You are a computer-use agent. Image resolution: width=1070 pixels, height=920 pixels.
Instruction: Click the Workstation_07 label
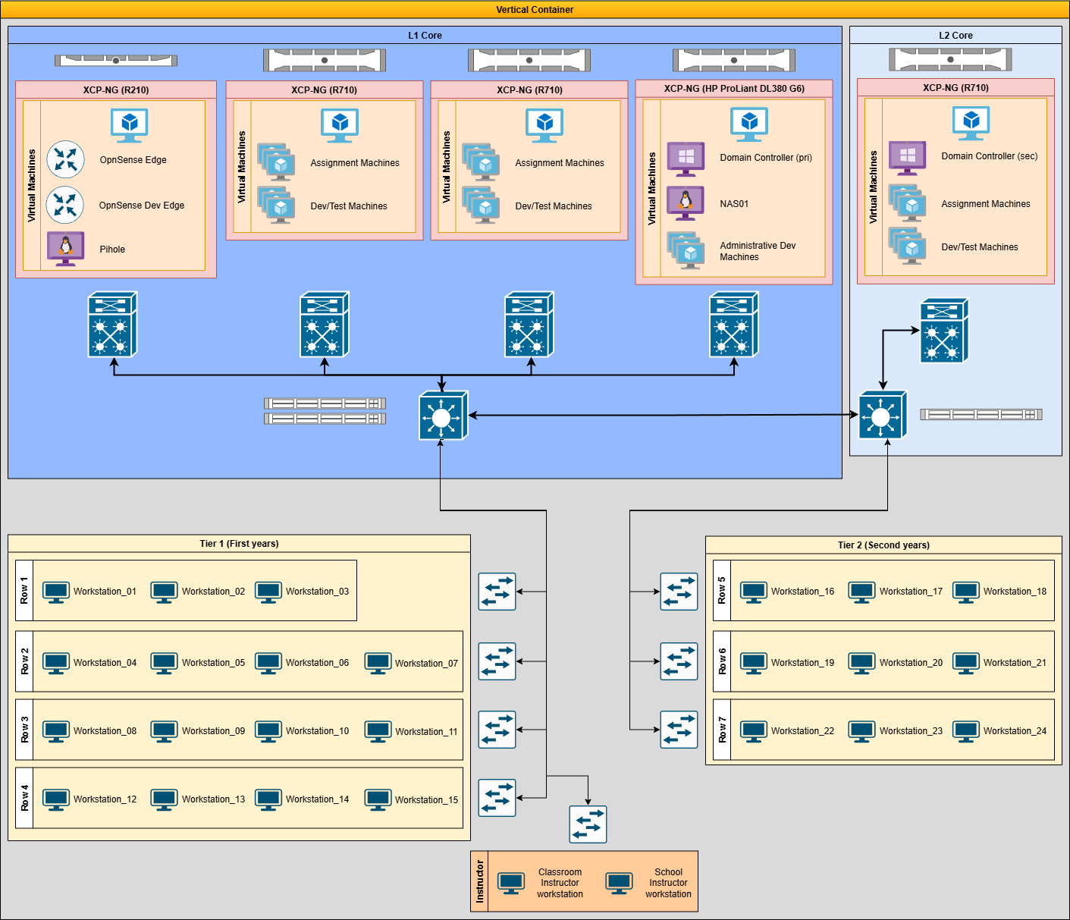coord(426,664)
